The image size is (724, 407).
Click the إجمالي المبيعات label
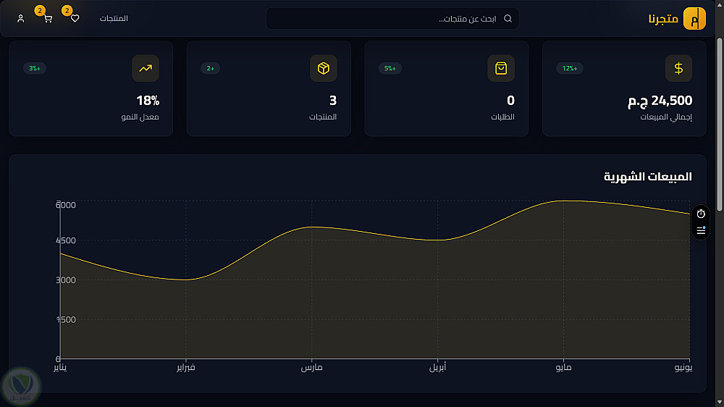click(666, 117)
